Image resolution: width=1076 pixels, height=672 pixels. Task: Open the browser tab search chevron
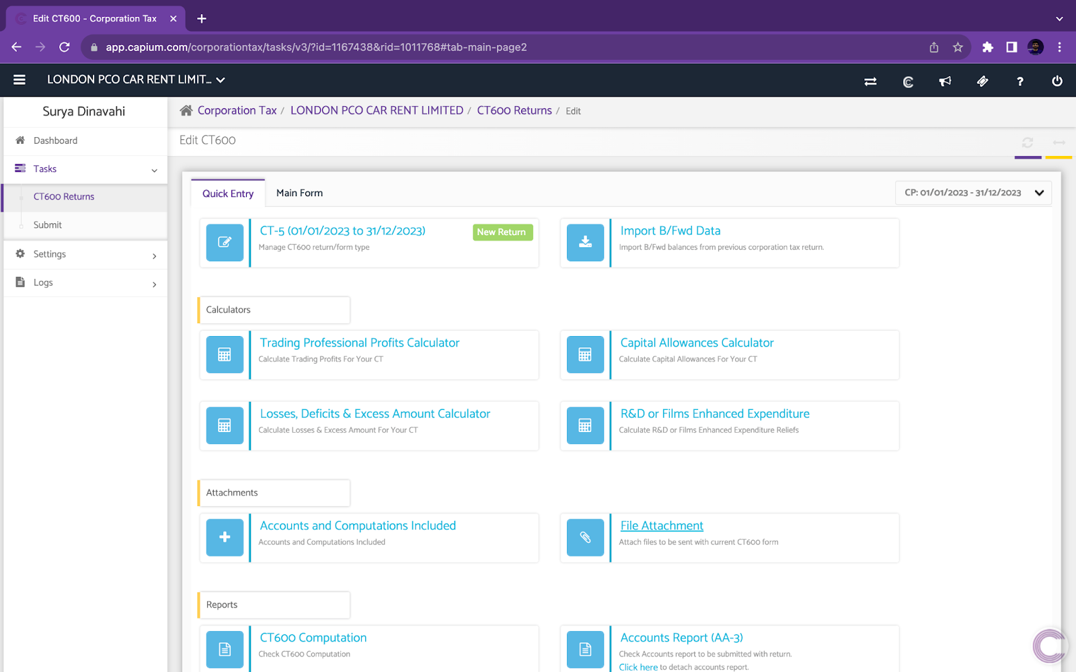tap(1059, 19)
